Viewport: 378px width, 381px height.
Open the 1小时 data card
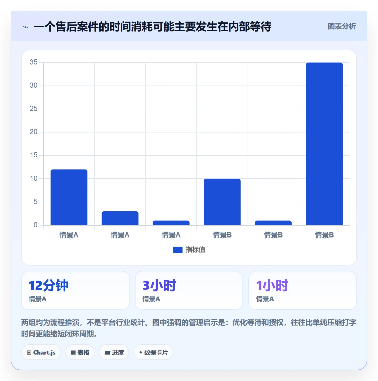coord(303,290)
